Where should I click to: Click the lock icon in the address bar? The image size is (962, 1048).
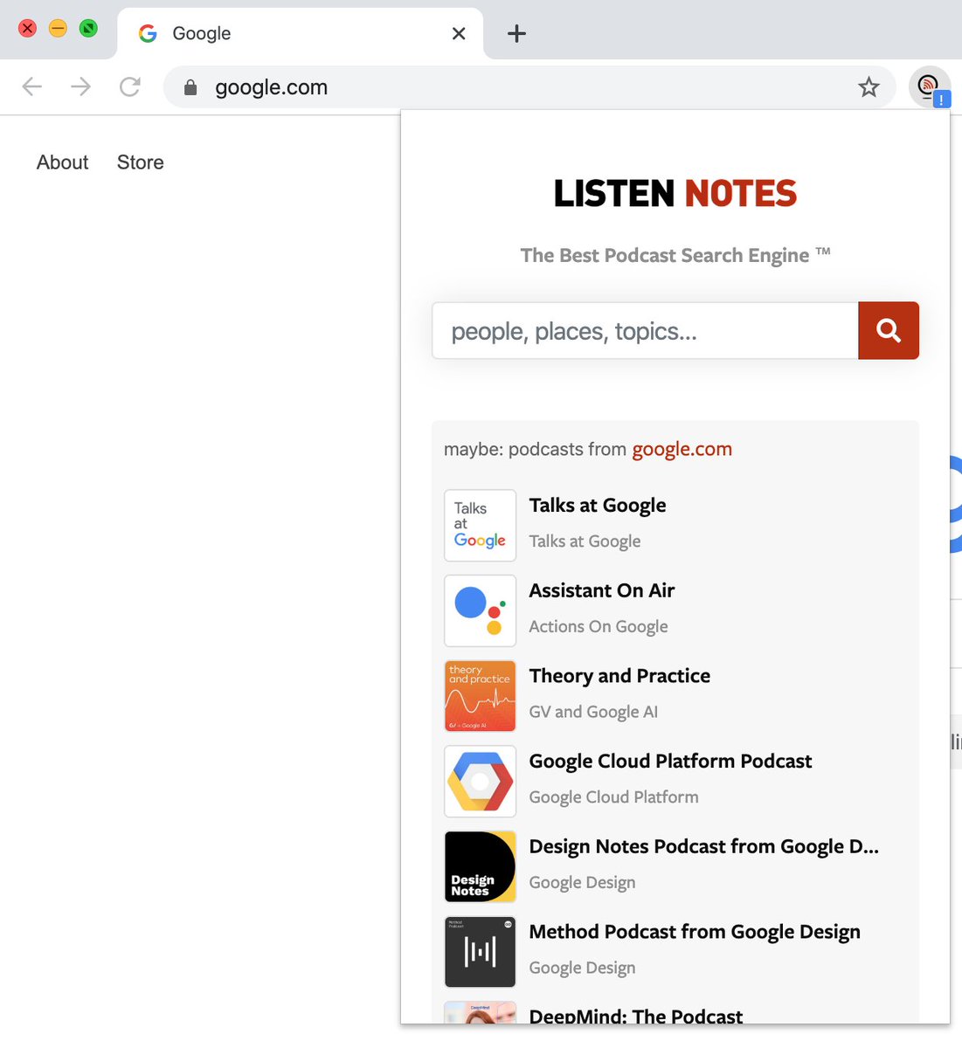tap(190, 87)
